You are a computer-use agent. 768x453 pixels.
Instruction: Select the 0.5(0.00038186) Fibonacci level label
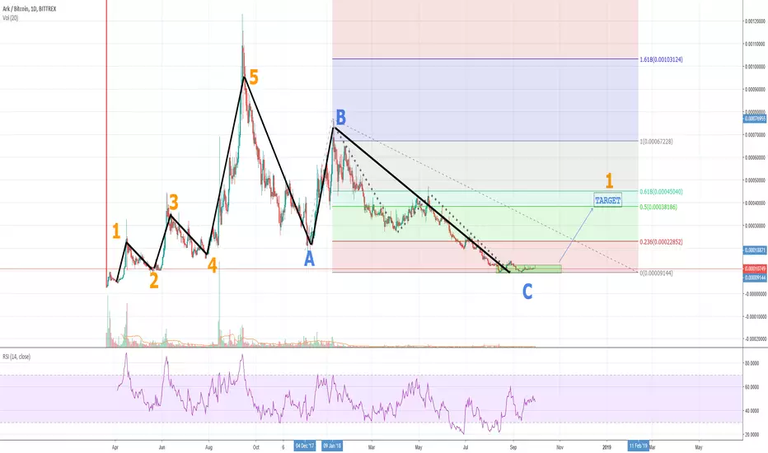[658, 208]
